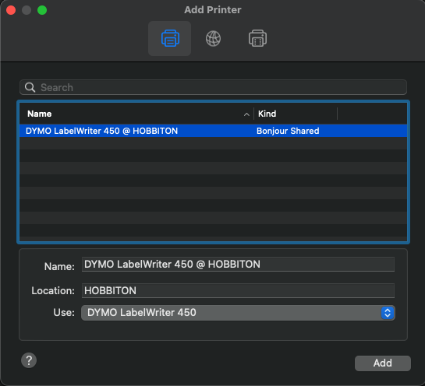Click the Location field containing HOBBITON

coord(238,291)
